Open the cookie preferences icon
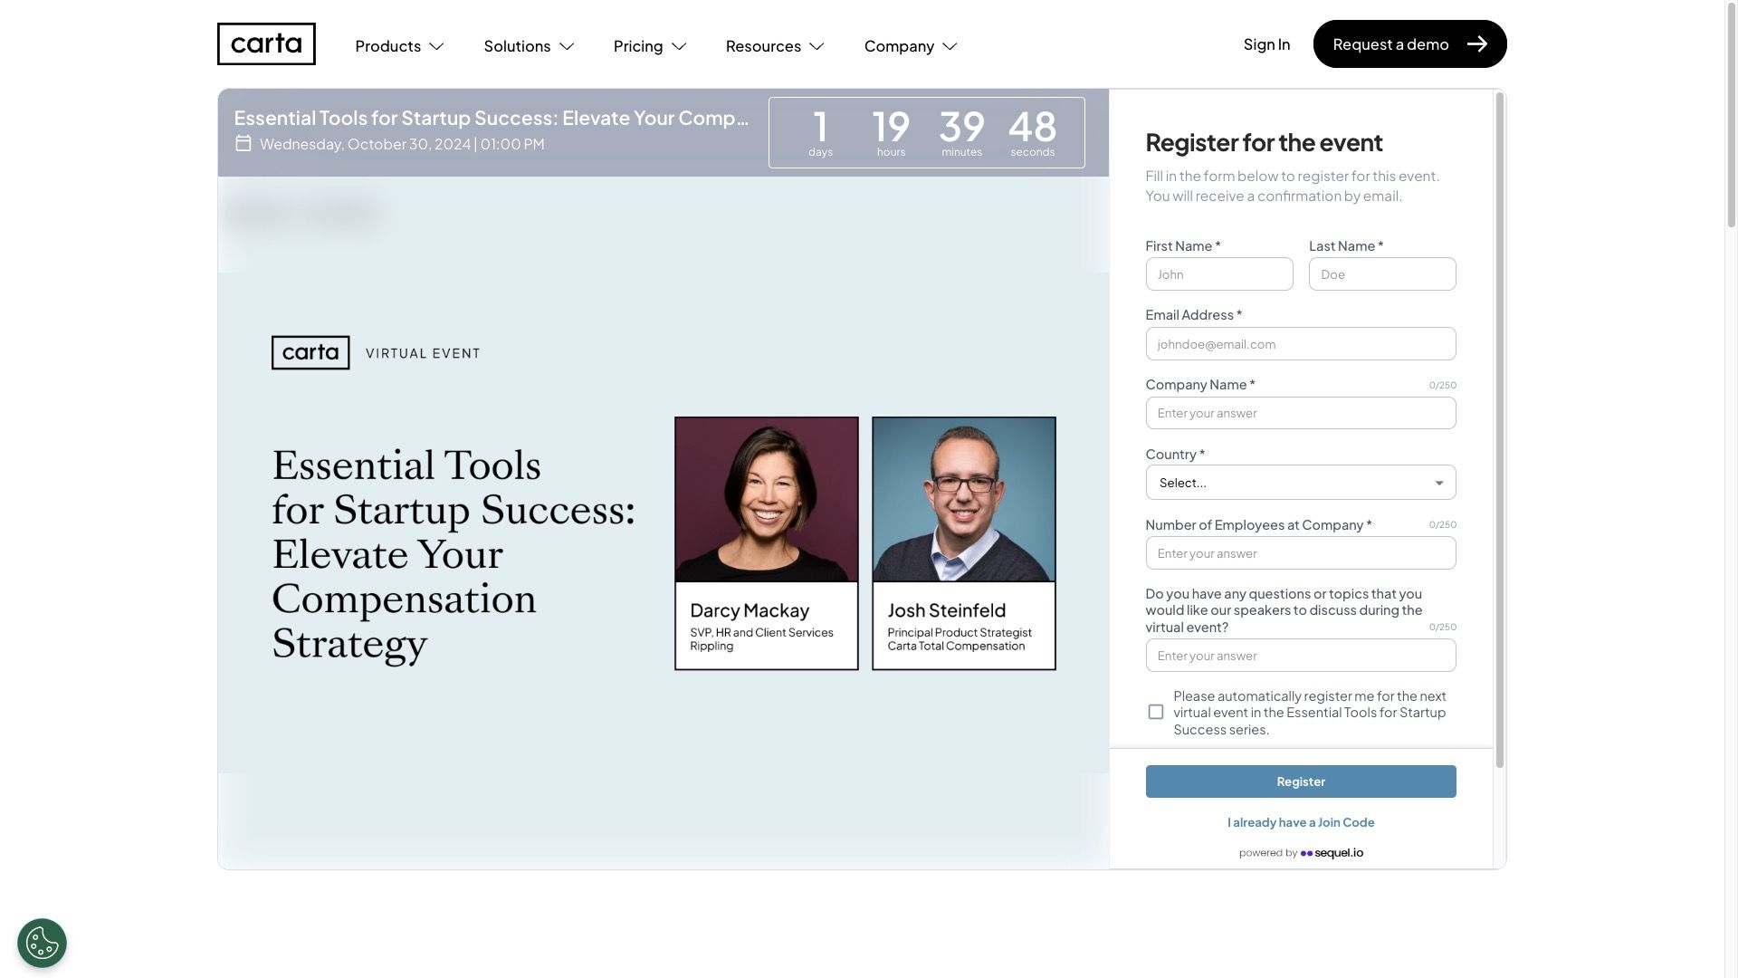 [x=42, y=944]
